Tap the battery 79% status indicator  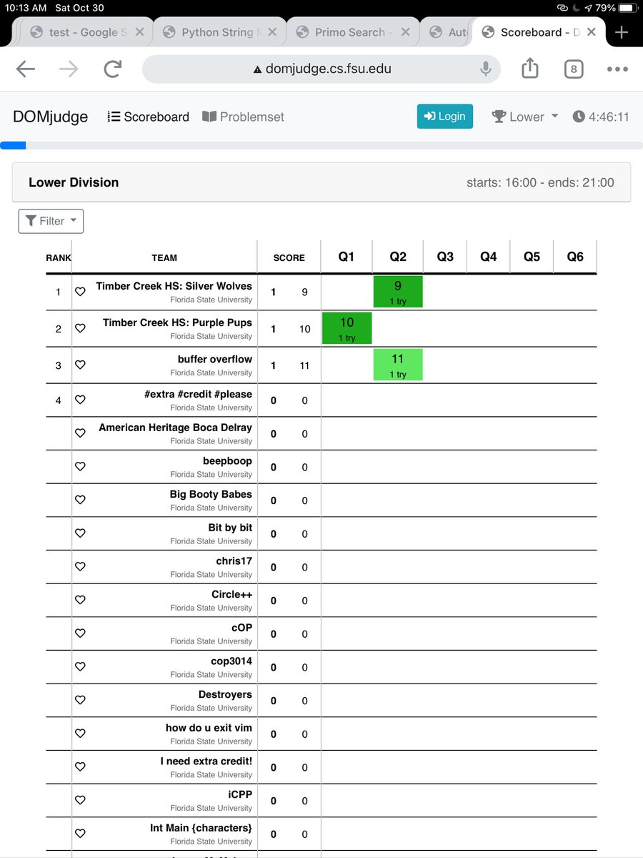point(617,8)
